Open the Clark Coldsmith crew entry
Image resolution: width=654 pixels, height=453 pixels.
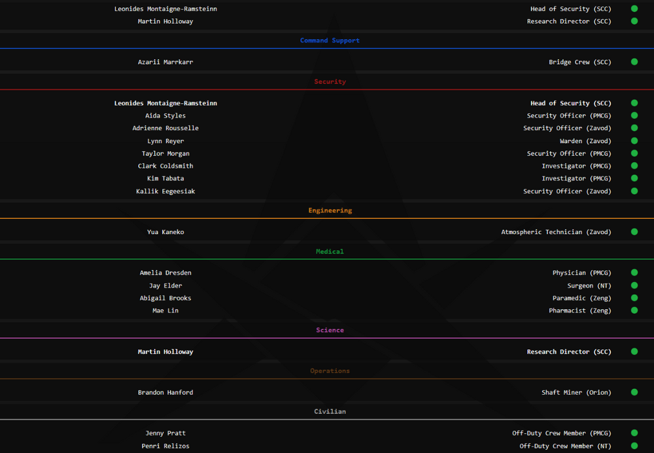coord(165,166)
